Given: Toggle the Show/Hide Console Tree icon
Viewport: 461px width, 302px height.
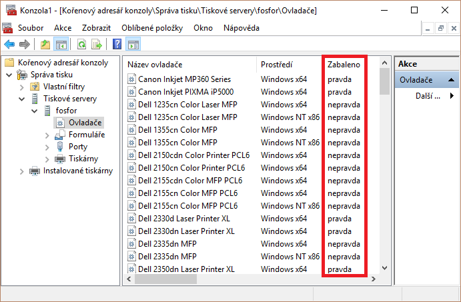Looking at the screenshot, I should click(x=61, y=45).
